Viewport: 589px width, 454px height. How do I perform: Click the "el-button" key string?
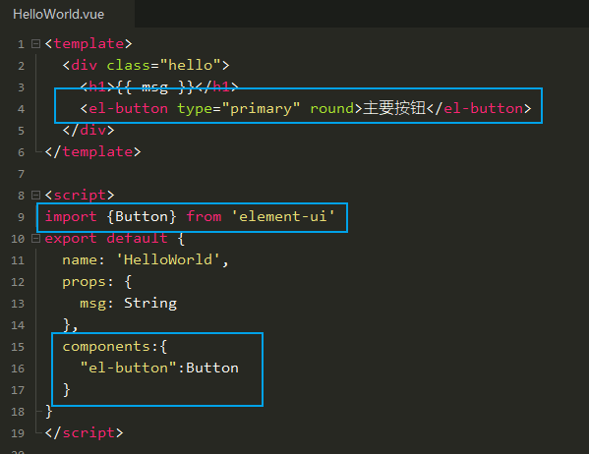click(128, 368)
